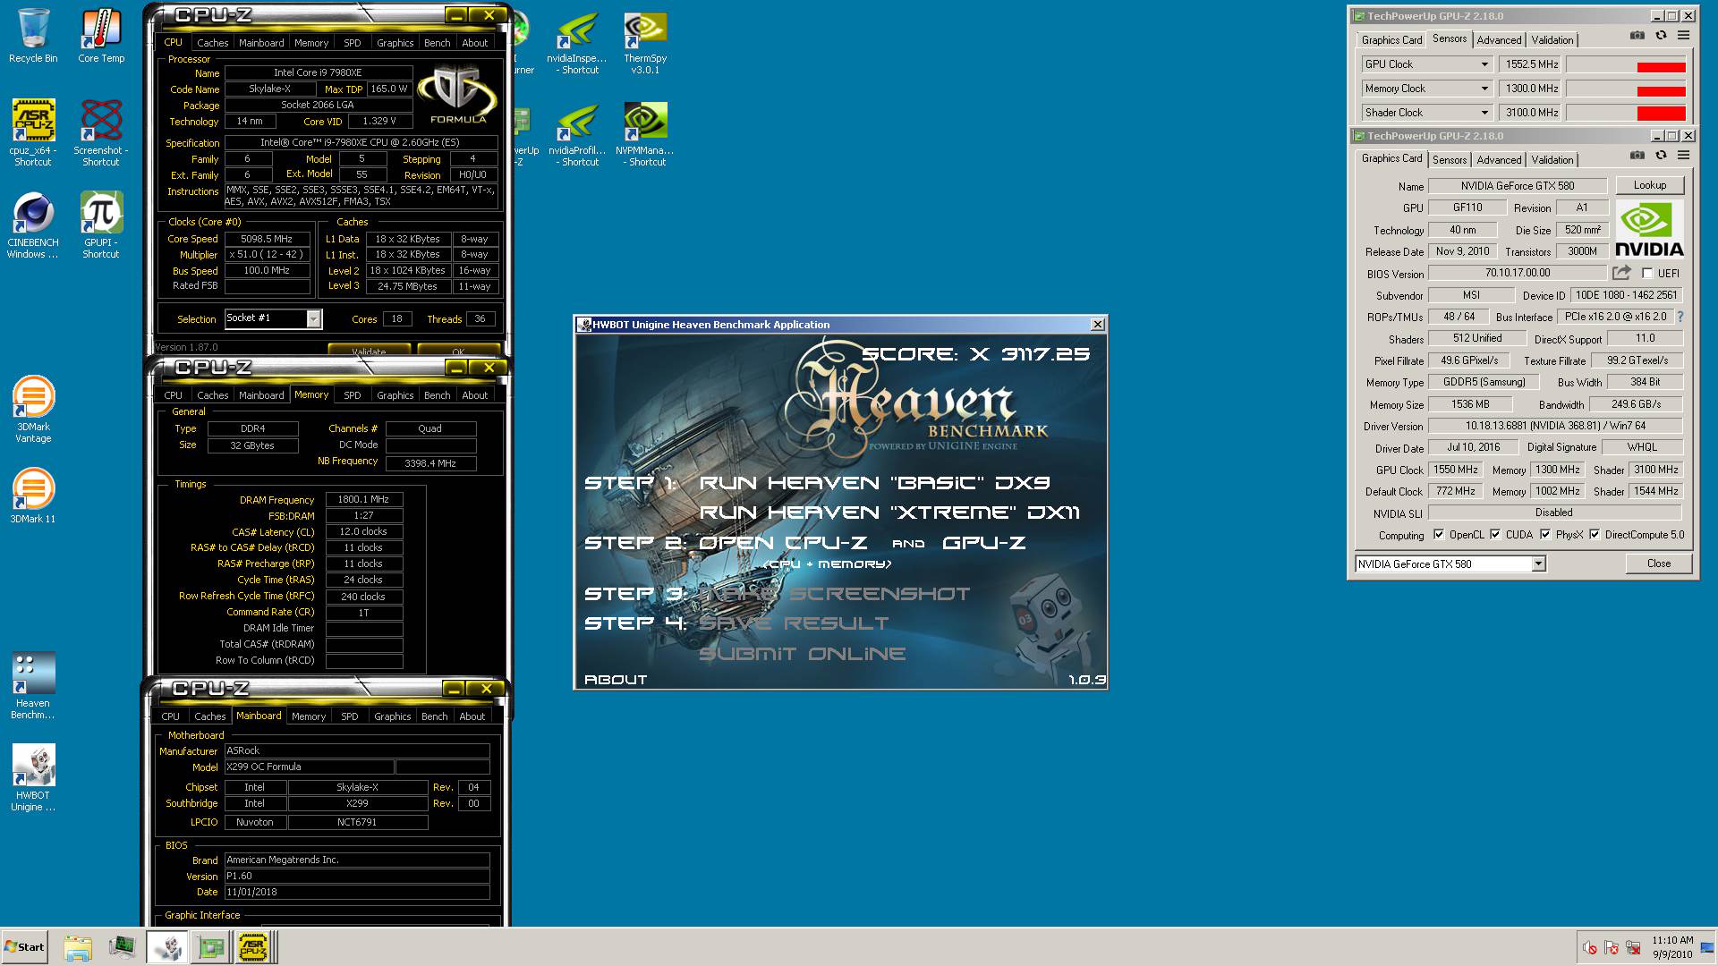
Task: Open 3DMark 11 desktop icon
Action: 33,496
